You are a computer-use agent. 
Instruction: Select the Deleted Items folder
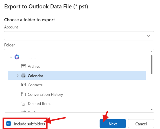coord(77,104)
